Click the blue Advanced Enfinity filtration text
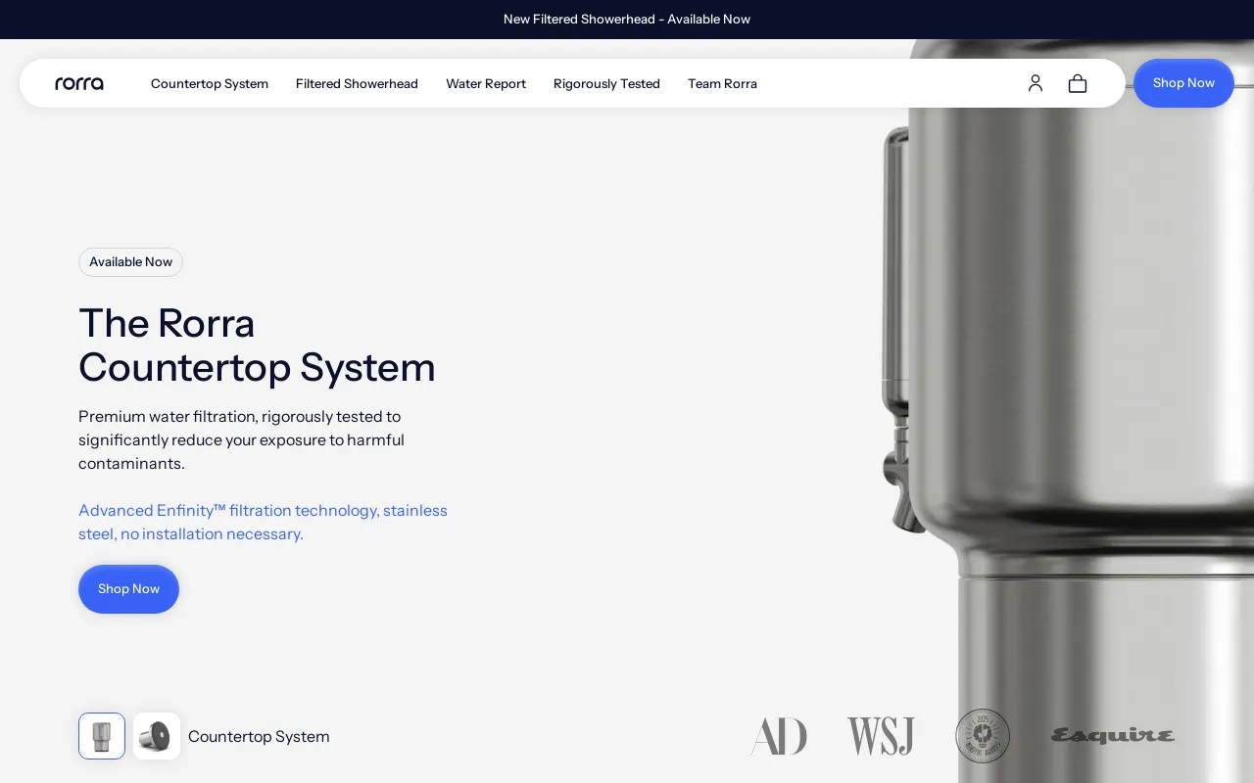Viewport: 1254px width, 783px height. 263,522
